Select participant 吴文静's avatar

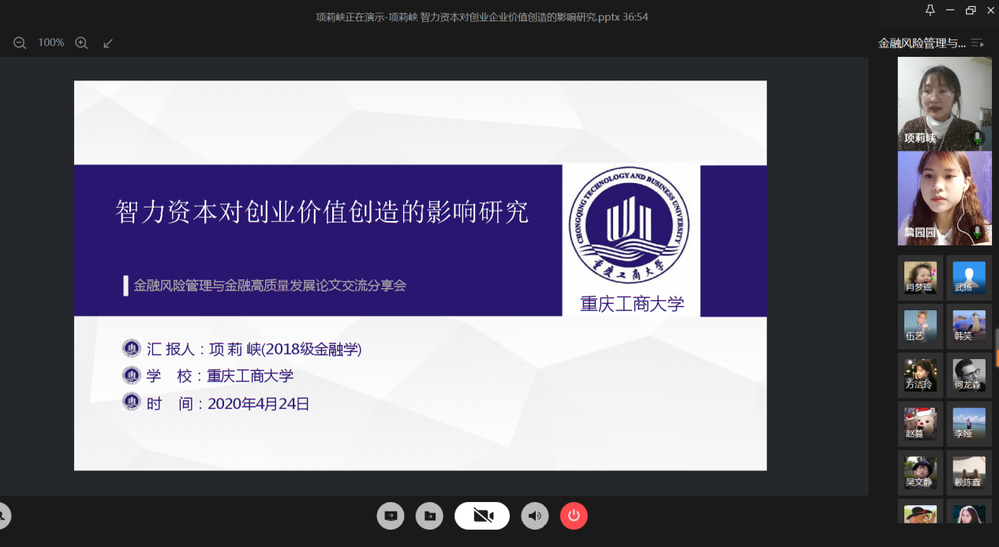point(920,473)
